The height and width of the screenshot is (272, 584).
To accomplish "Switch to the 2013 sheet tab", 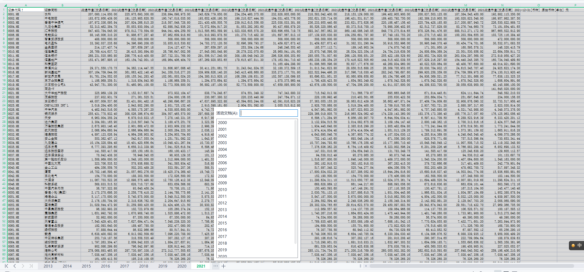I will 48,266.
